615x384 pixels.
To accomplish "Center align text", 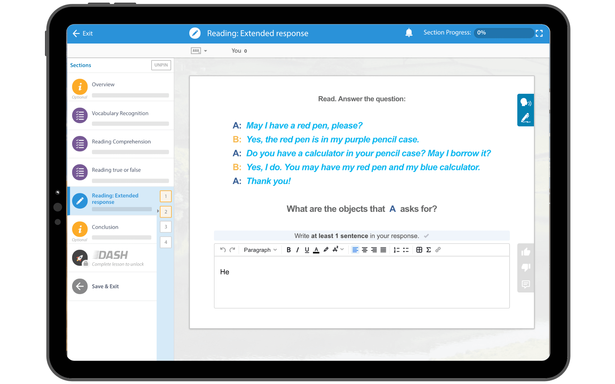I will 365,250.
